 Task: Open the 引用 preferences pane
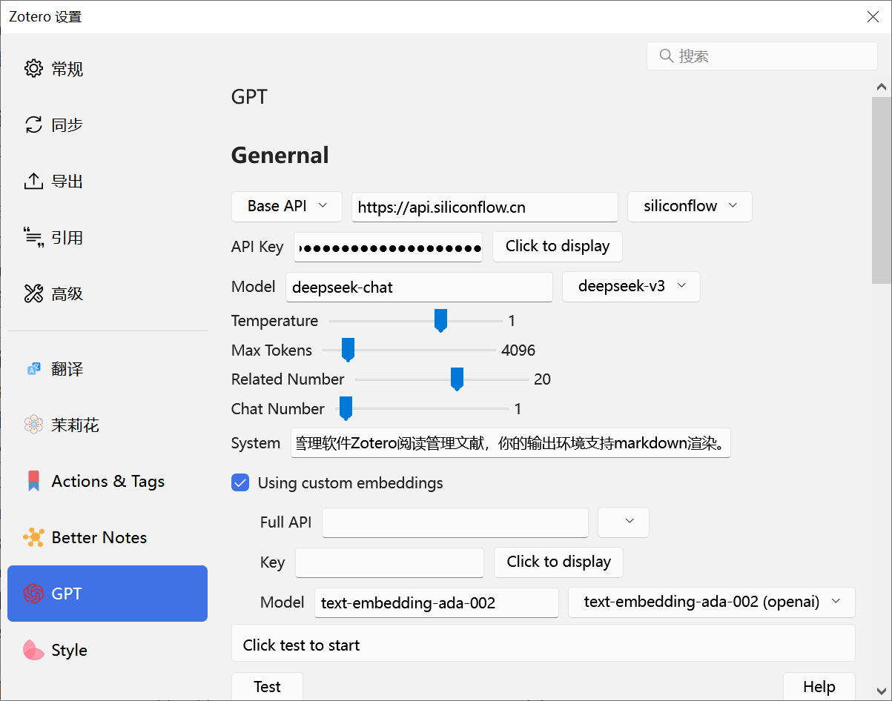(108, 237)
